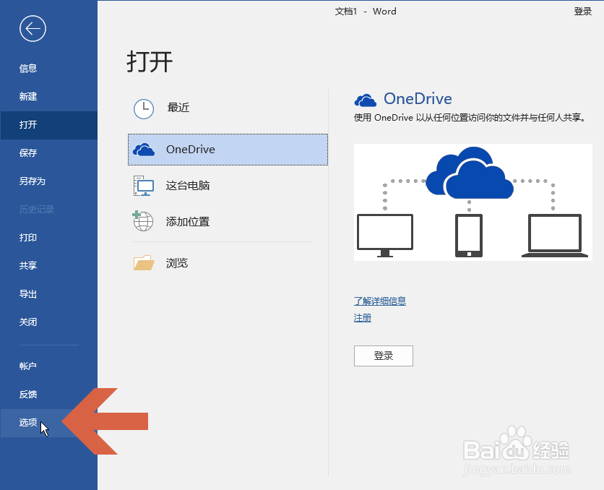Click the 登录 button below OneDrive
The width and height of the screenshot is (604, 490).
[383, 356]
